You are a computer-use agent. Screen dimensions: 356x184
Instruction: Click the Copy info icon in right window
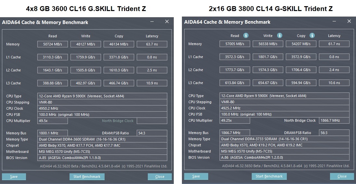click(312, 35)
